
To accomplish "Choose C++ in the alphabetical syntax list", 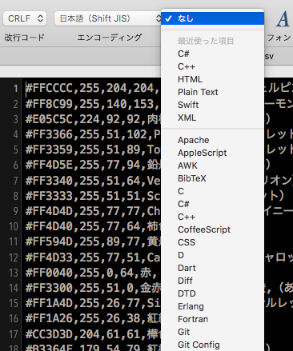I will tap(212, 217).
